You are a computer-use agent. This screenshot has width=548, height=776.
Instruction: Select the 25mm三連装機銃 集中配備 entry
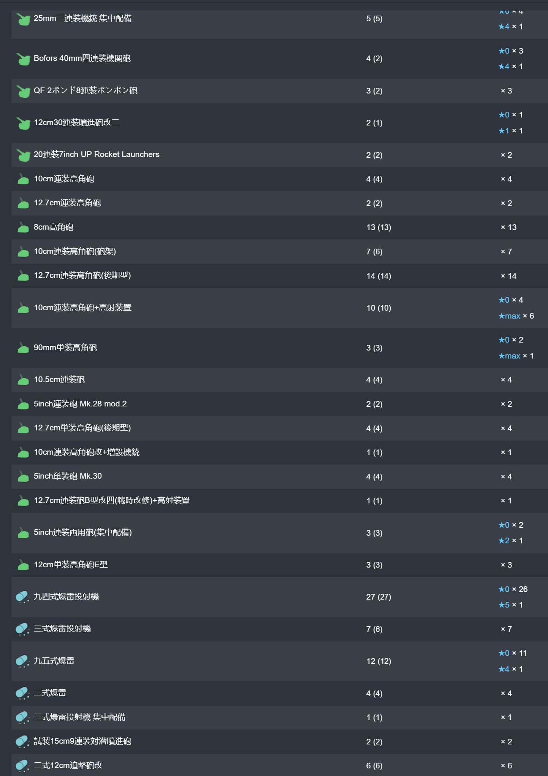click(82, 18)
